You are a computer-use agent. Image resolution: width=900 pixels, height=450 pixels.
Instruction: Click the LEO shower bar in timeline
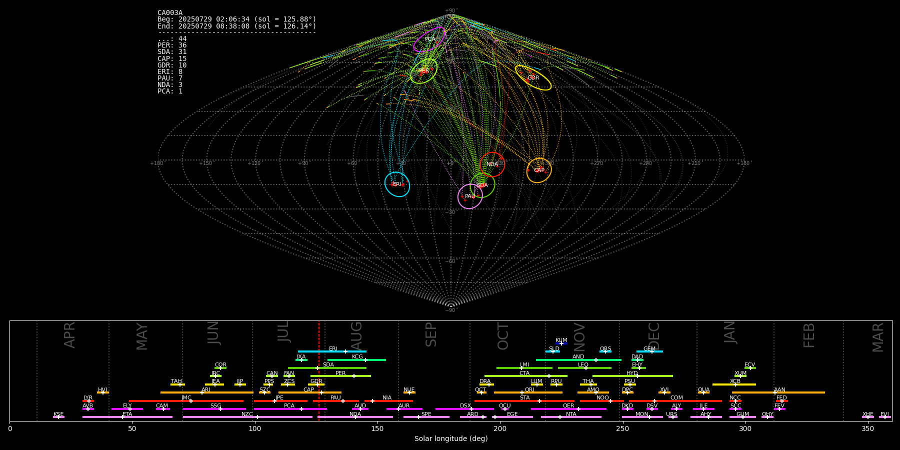pos(584,368)
